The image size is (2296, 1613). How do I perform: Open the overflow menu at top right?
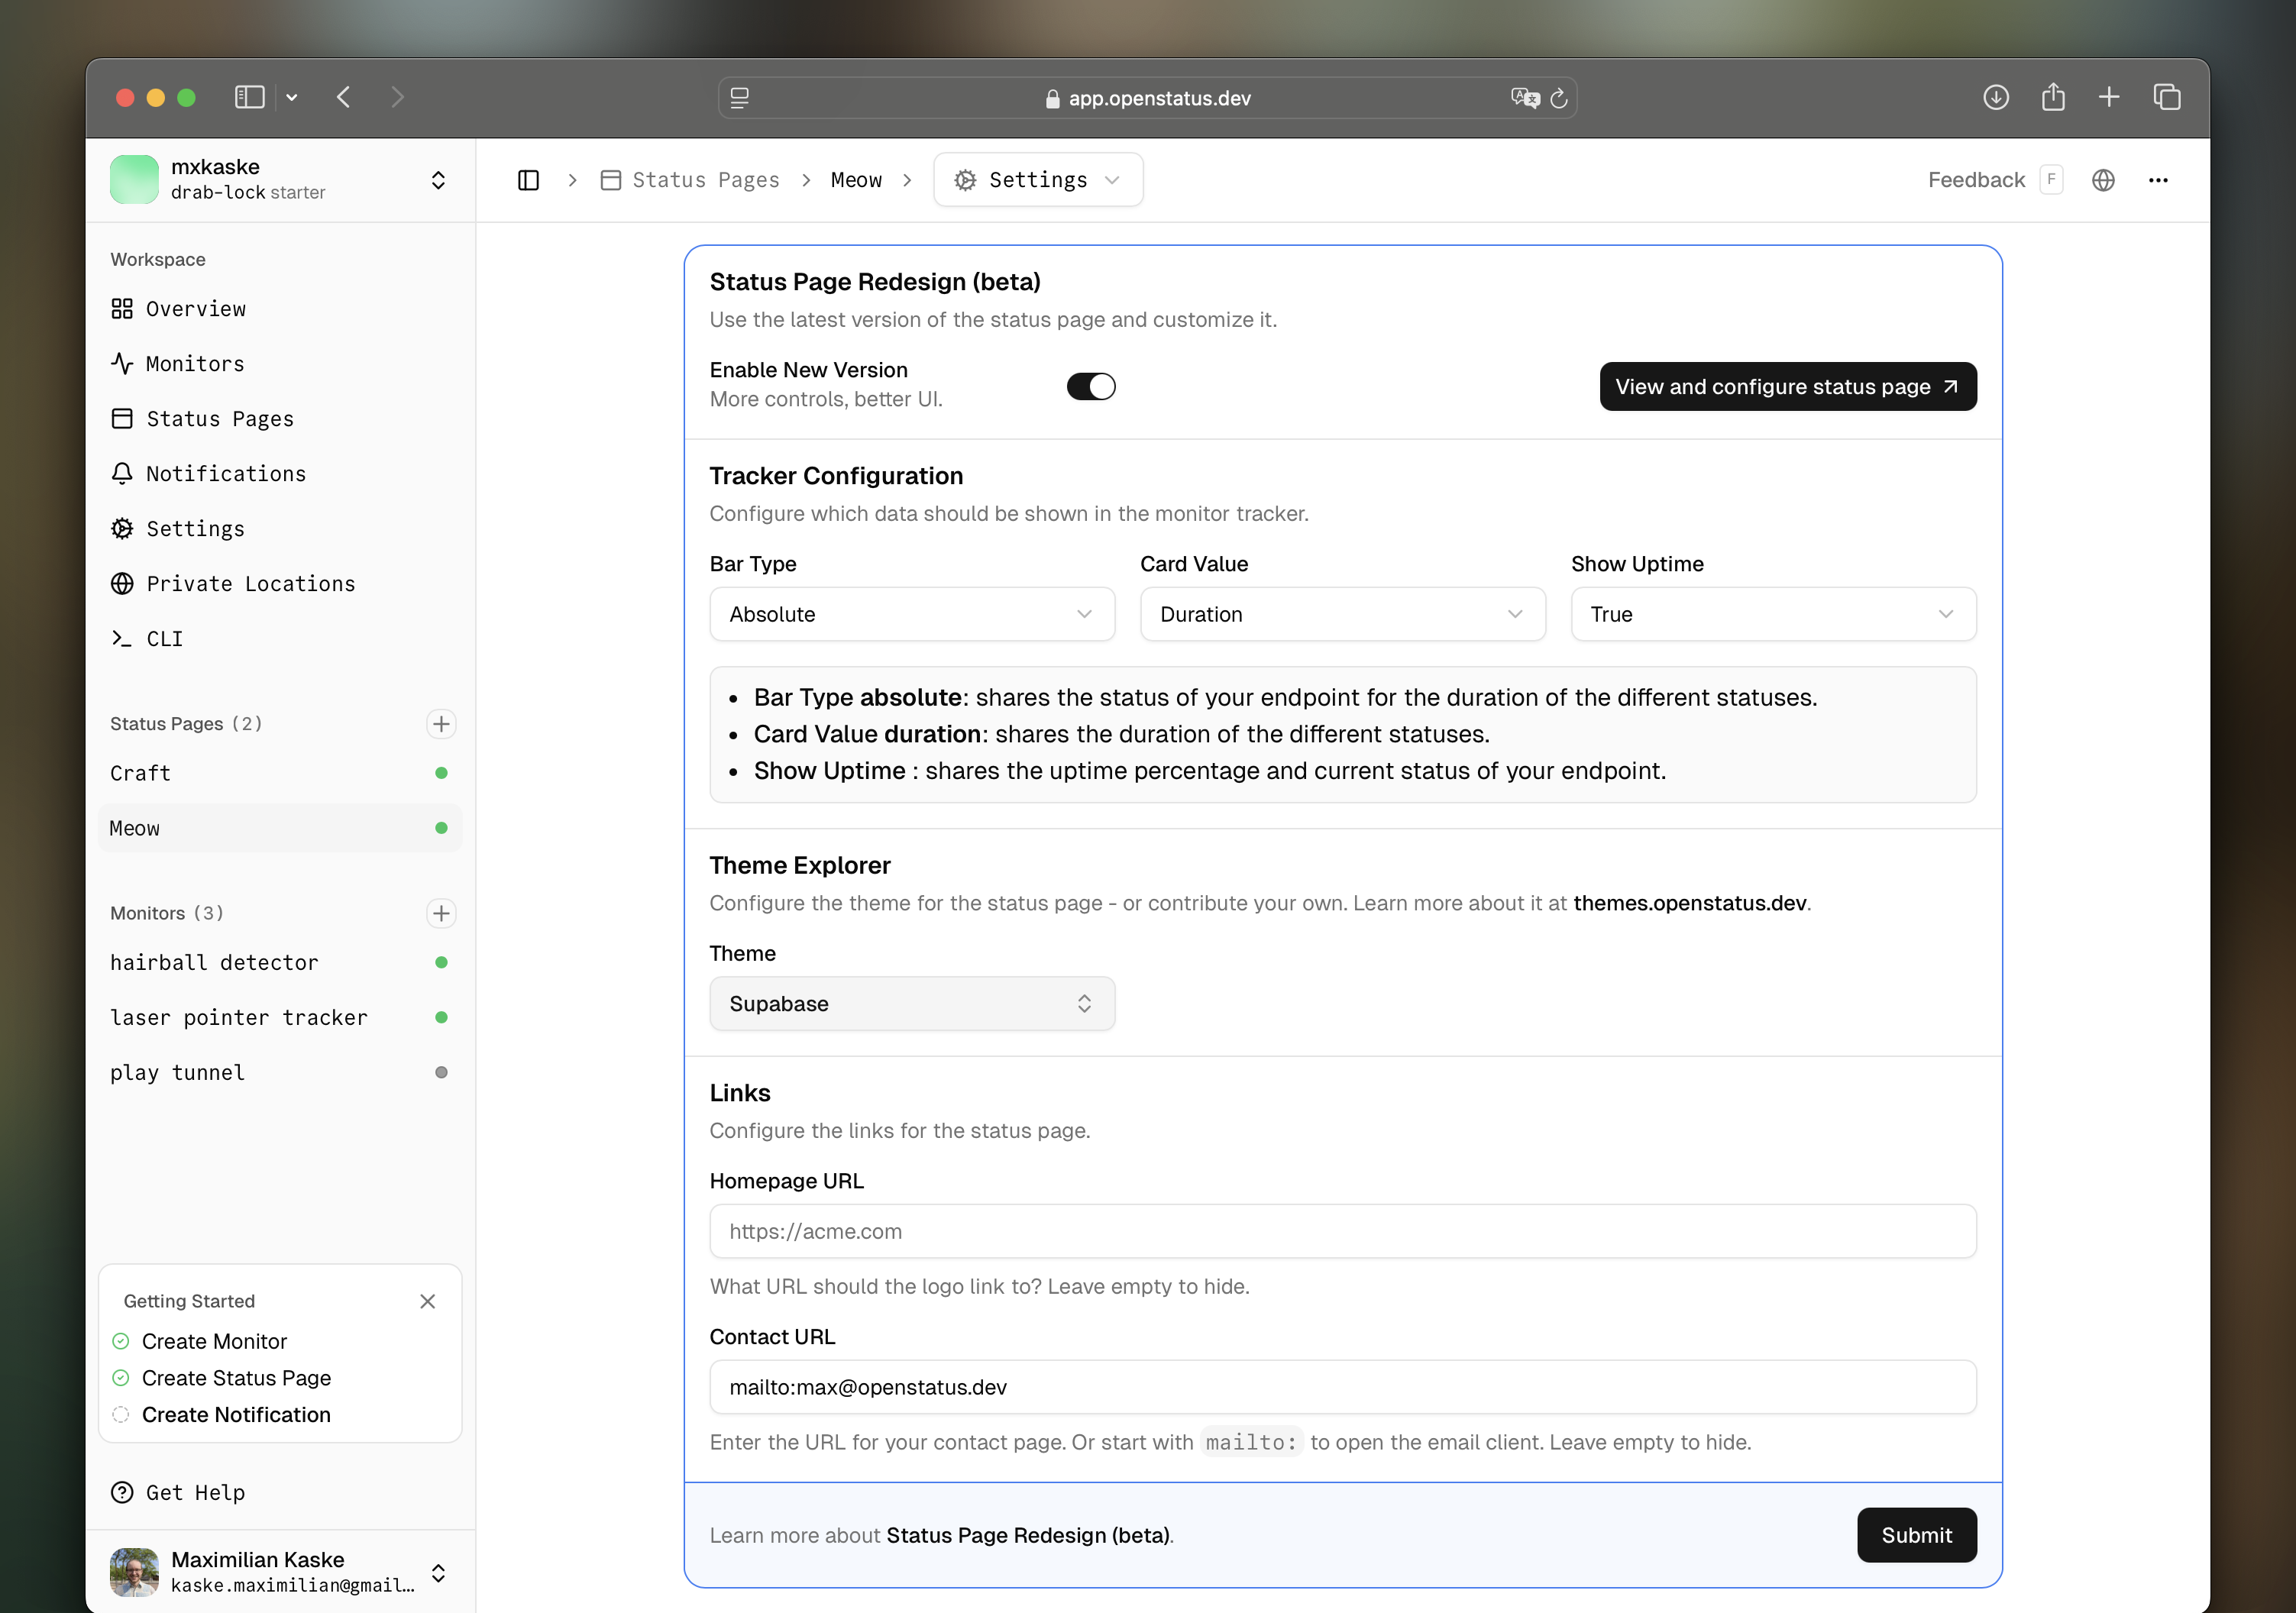(x=2158, y=180)
